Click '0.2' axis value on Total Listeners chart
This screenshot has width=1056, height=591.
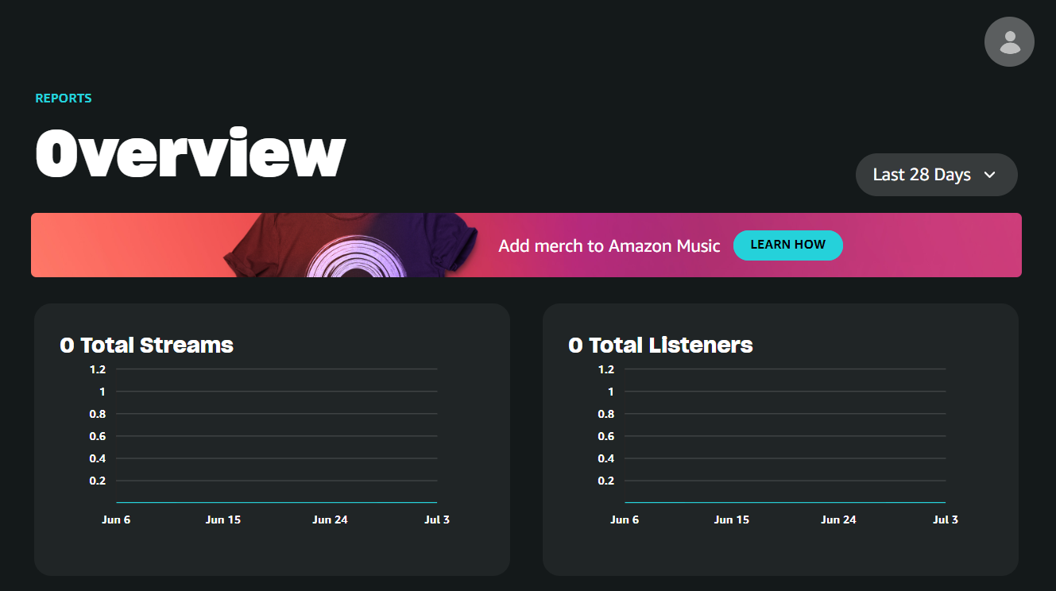pyautogui.click(x=606, y=481)
